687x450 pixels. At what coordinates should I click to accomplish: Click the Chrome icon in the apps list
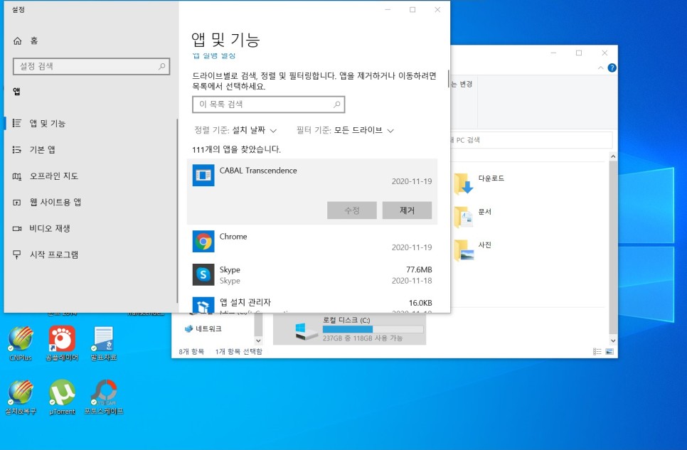tap(203, 241)
